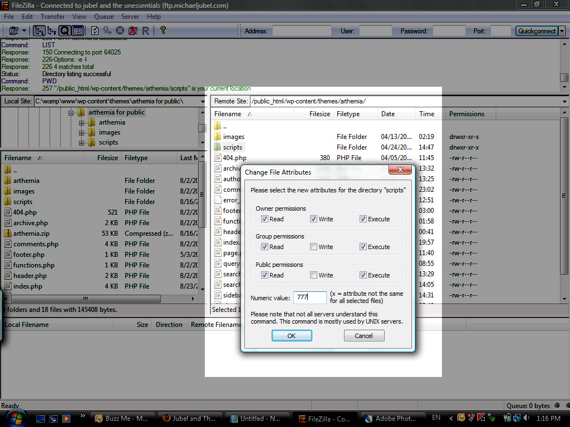Click OK in Change File Attributes
570x427 pixels.
tap(292, 336)
